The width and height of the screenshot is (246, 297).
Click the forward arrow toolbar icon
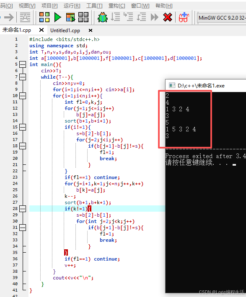click(x=9, y=18)
